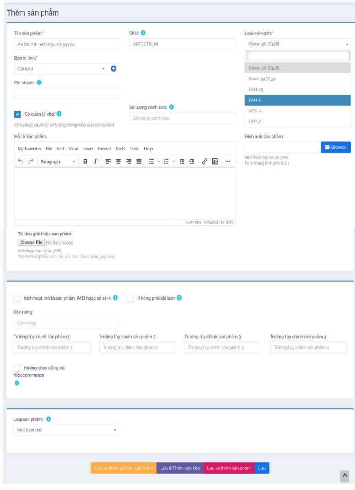This screenshot has width=355, height=490.
Task: Click the 'Lưu & Thêm vào kho' button
Action: point(180,468)
